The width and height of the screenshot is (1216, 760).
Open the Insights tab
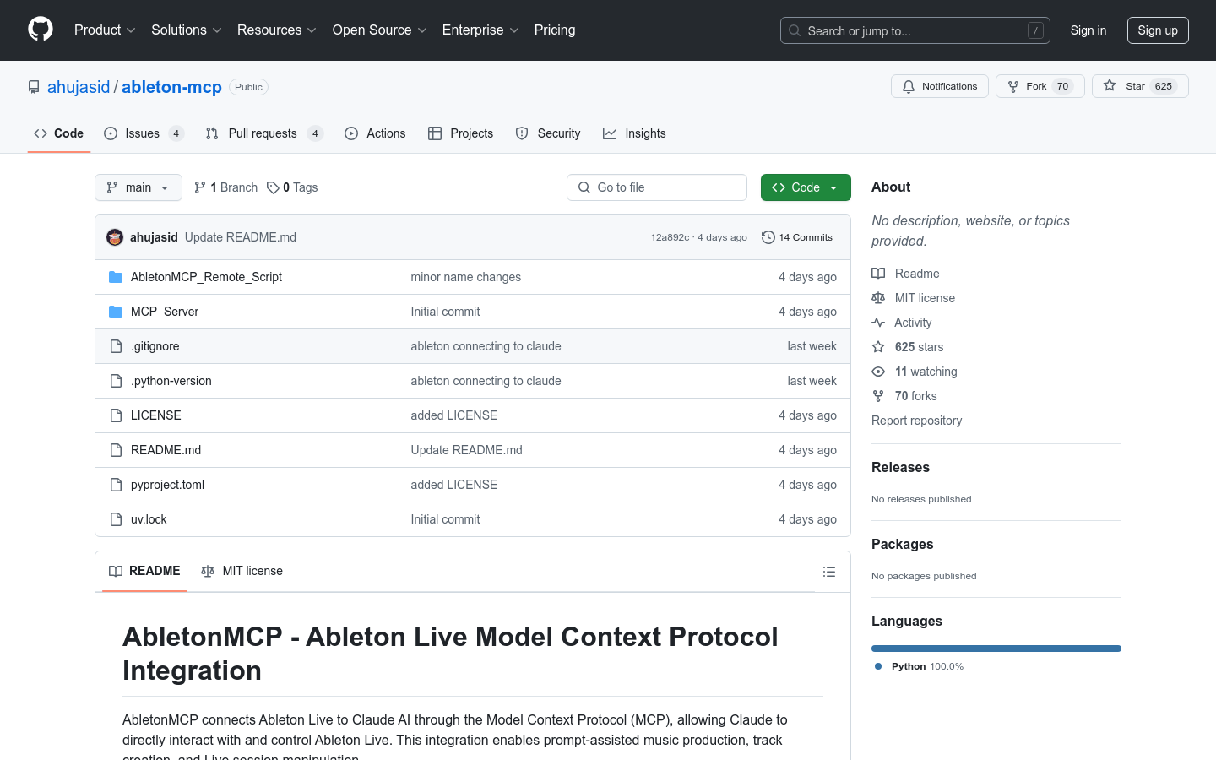click(x=634, y=133)
